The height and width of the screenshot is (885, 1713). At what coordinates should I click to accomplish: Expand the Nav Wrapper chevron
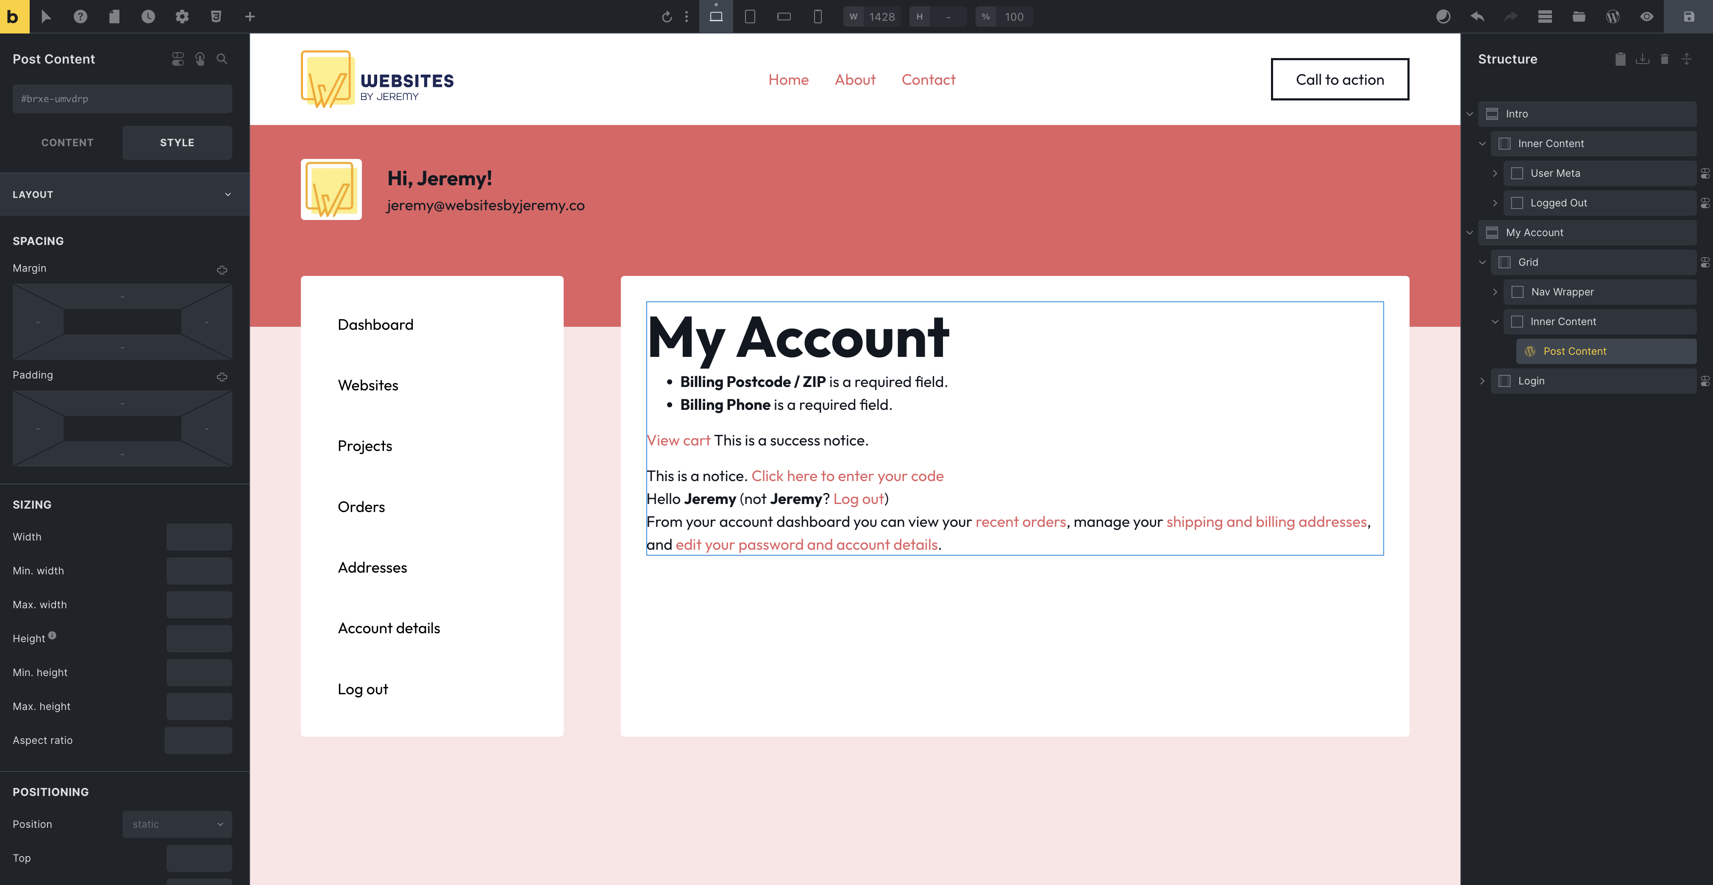[x=1495, y=292]
